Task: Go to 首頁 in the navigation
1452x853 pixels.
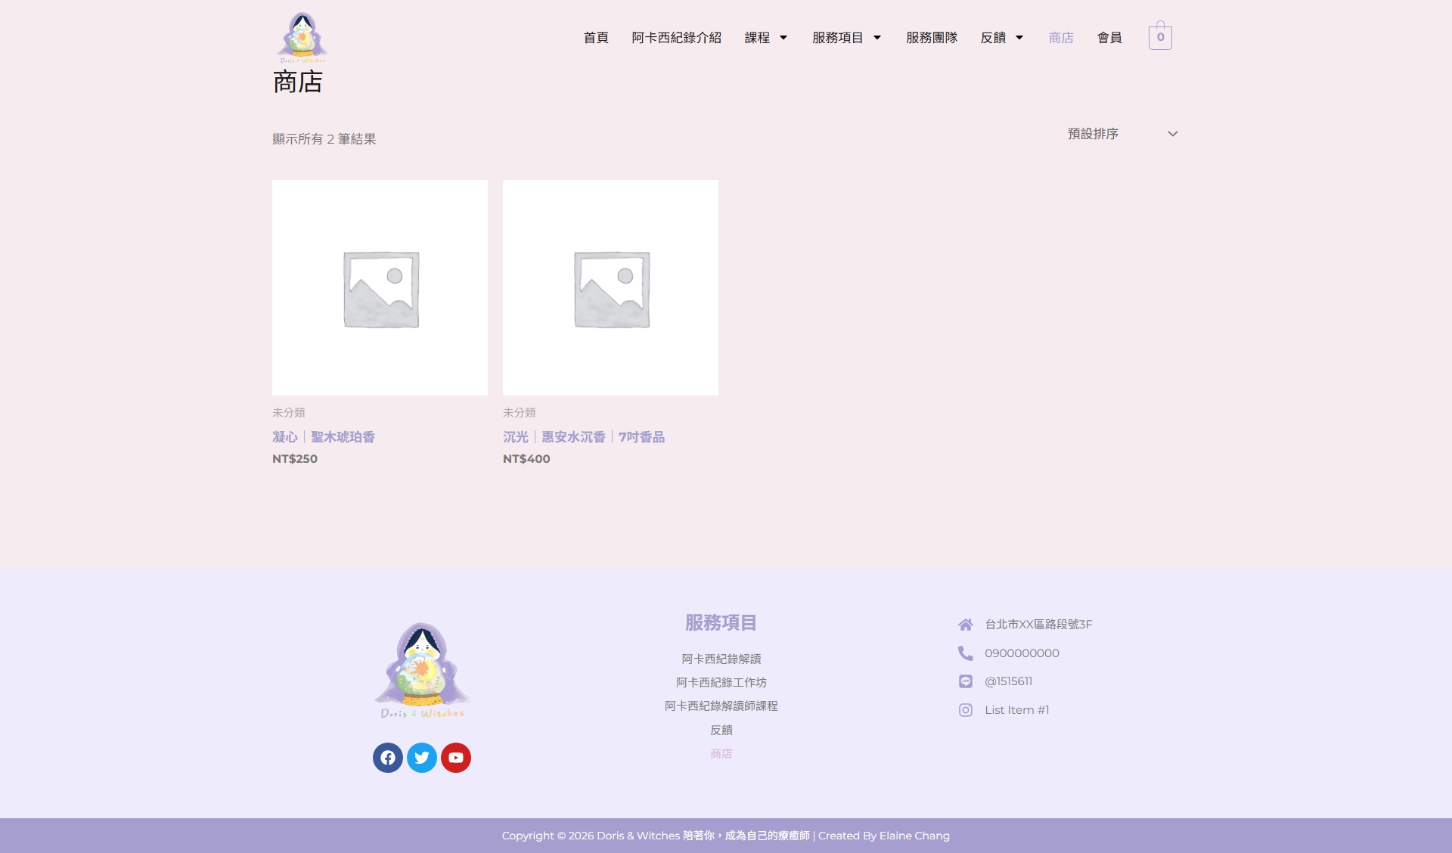Action: (x=596, y=38)
